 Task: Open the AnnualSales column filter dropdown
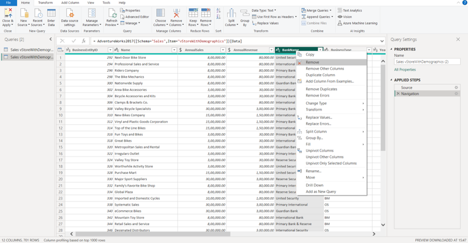click(223, 50)
